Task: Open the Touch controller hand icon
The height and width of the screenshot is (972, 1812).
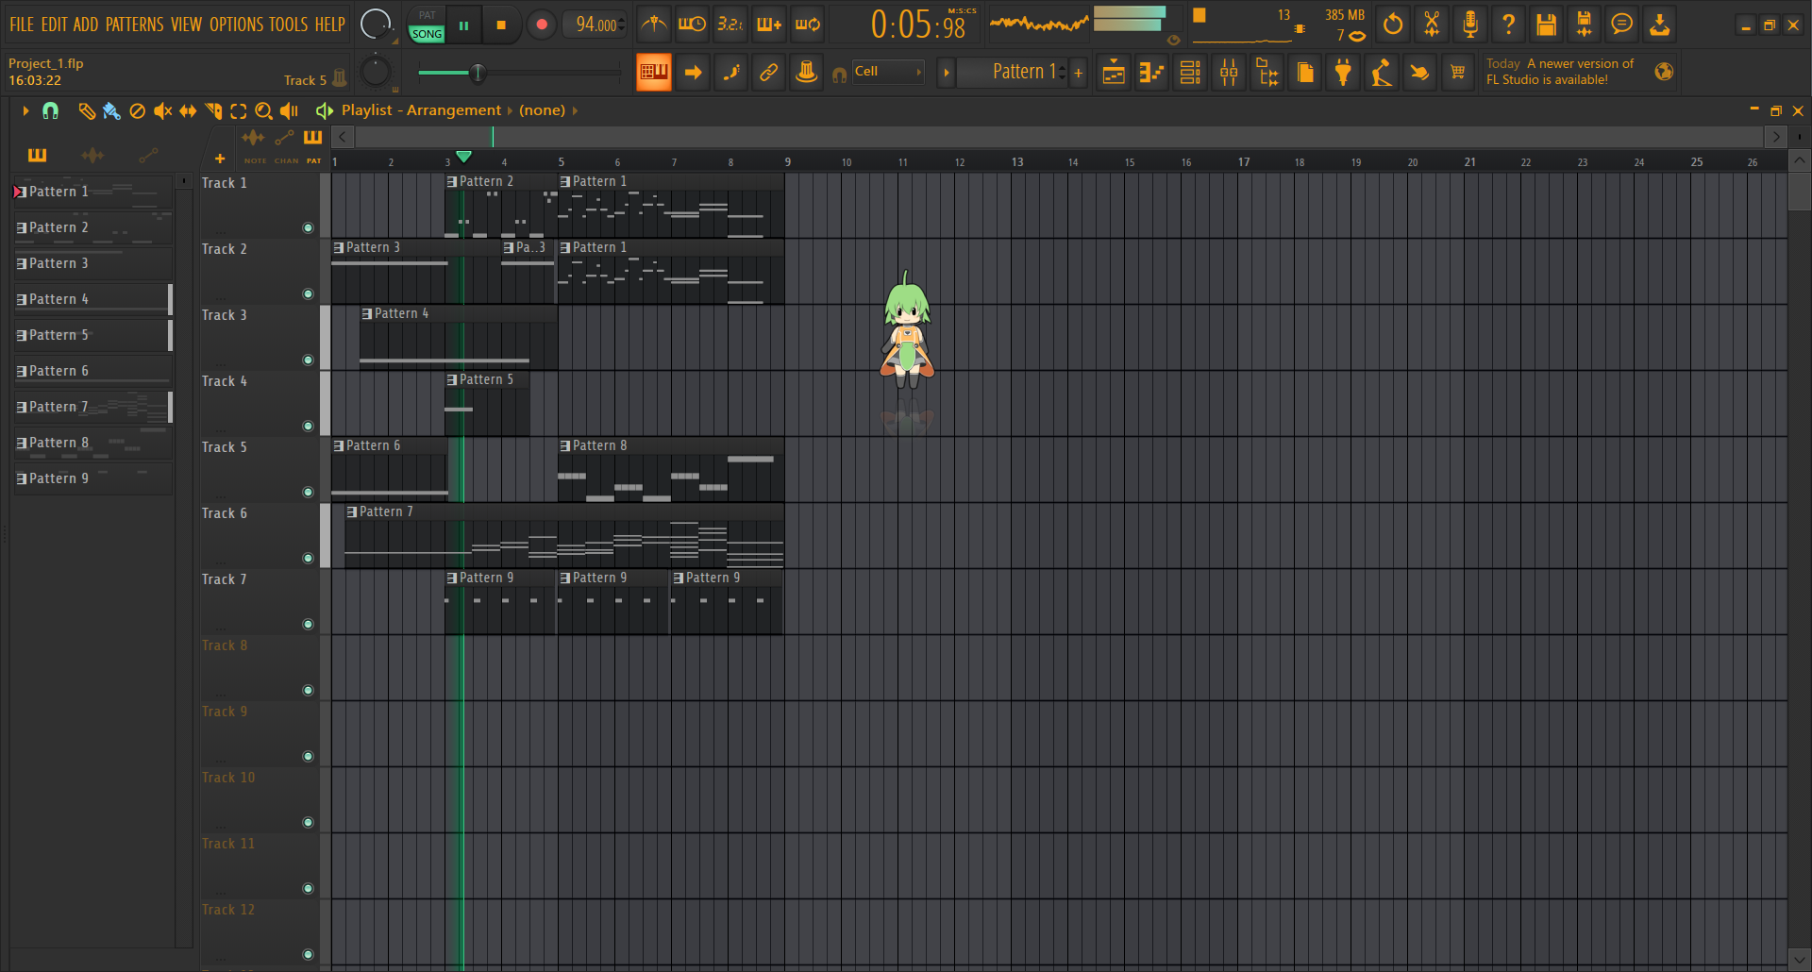Action: (1419, 73)
